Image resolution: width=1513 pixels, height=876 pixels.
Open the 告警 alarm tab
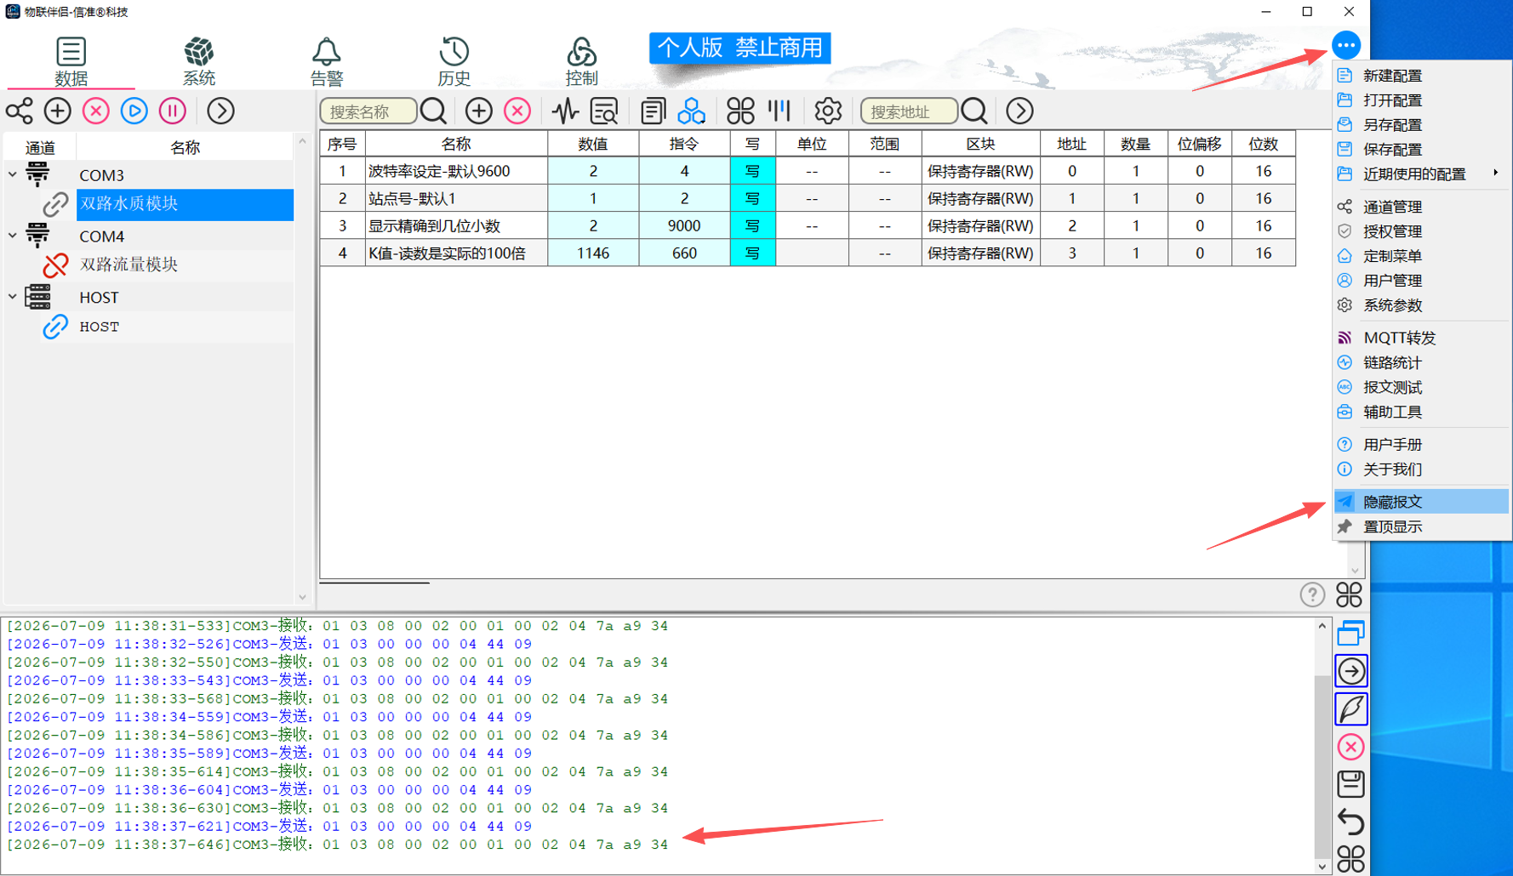[x=327, y=61]
